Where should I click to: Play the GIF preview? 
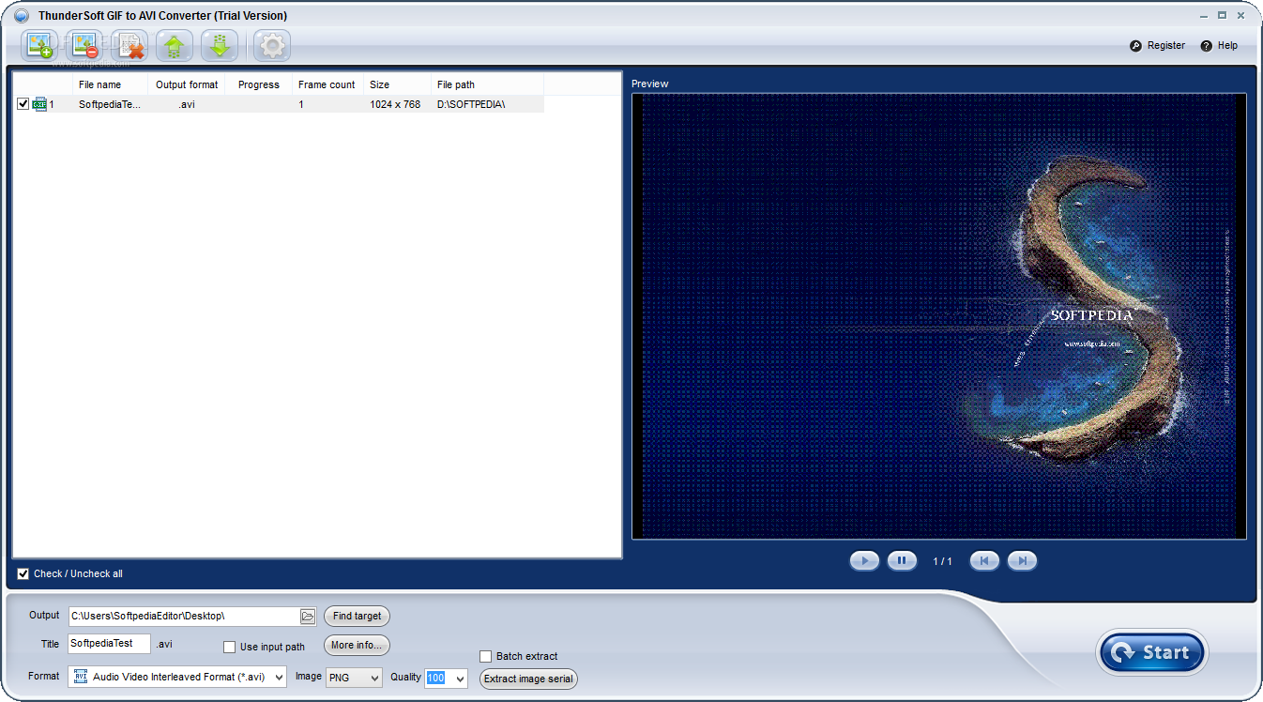864,561
